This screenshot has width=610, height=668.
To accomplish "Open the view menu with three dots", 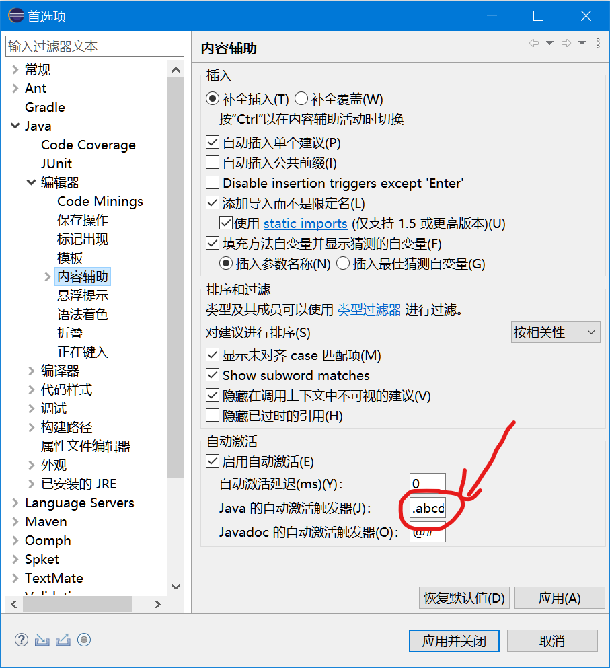I will (598, 42).
